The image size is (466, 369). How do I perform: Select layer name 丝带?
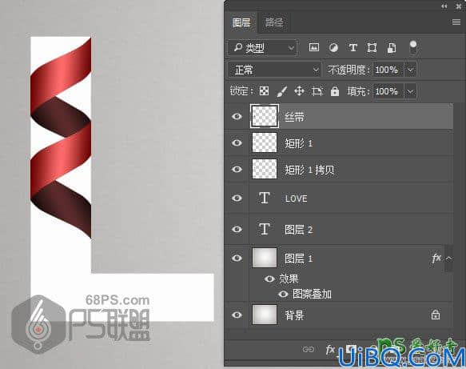tap(294, 117)
